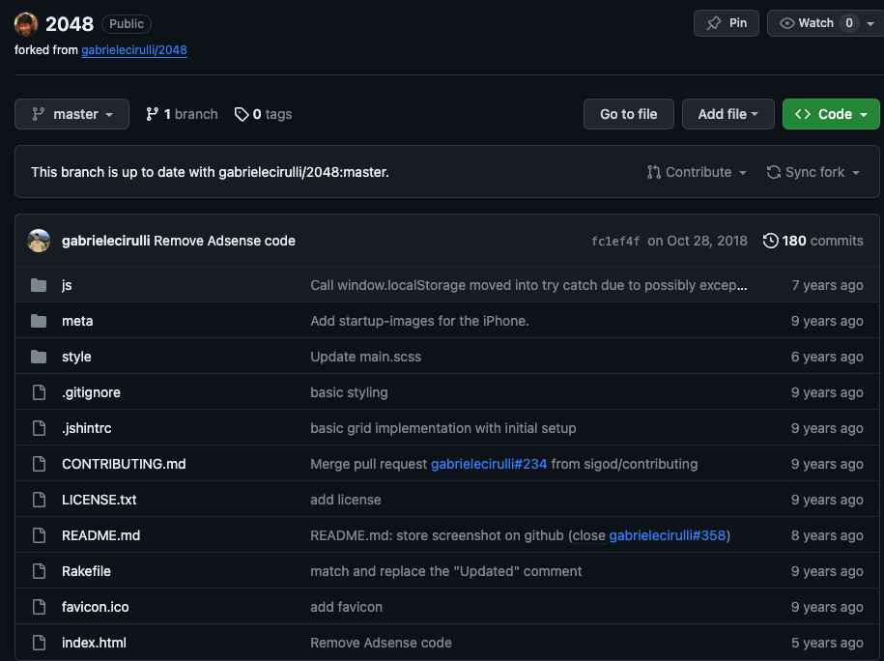884x661 pixels.
Task: Click the folder icon for js
Action: point(39,285)
